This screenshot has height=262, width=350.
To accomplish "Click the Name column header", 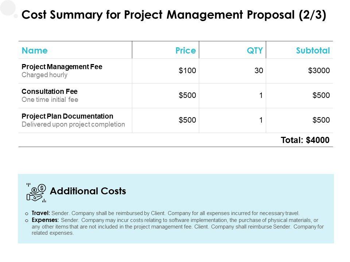I will pos(35,51).
